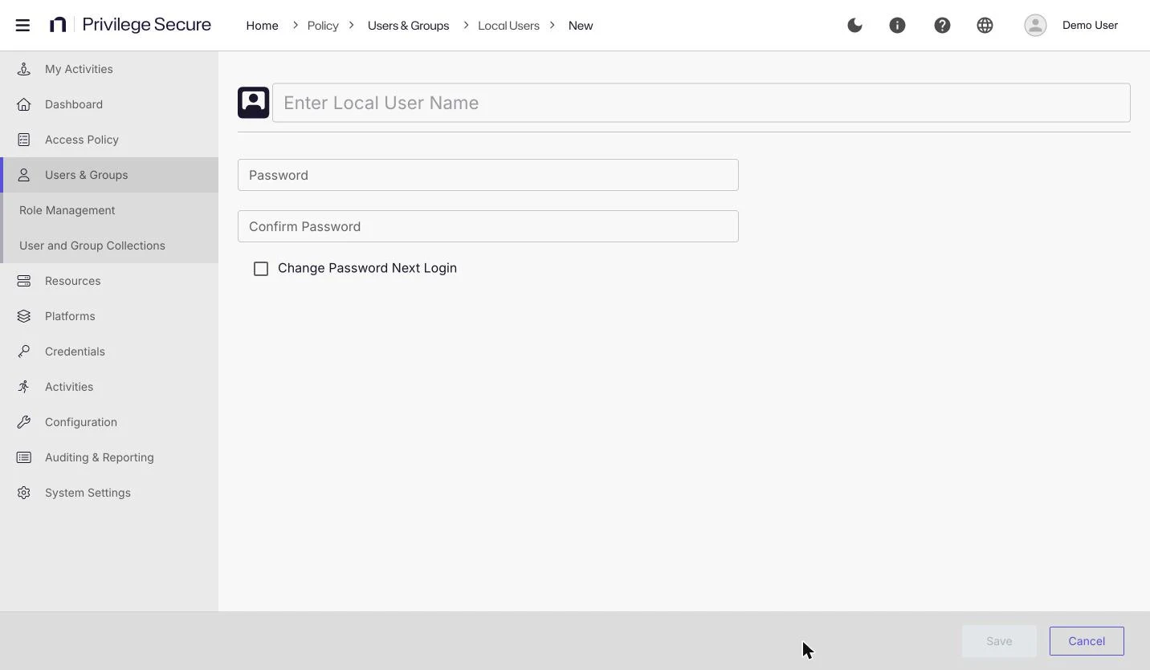The width and height of the screenshot is (1150, 670).
Task: Go to Users & Groups breadcrumb
Action: coord(408,26)
